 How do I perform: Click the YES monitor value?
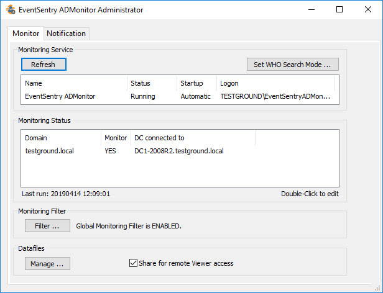(111, 151)
